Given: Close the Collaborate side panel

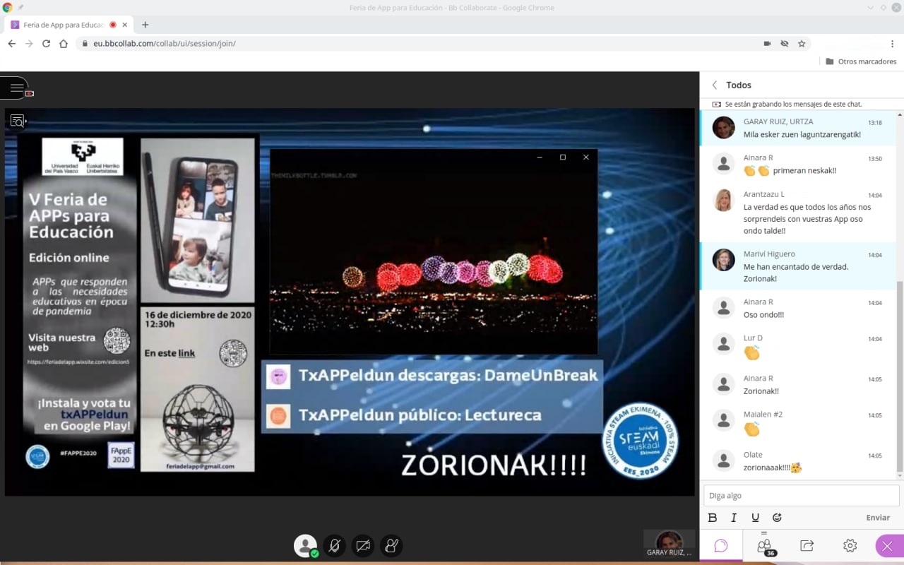Looking at the screenshot, I should click(888, 546).
